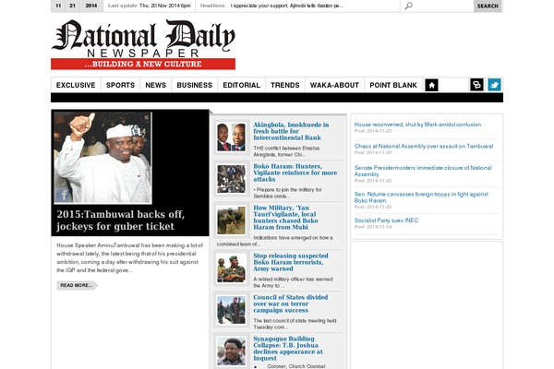Click green-beret army officer thumbnail
The height and width of the screenshot is (369, 554).
(x=231, y=268)
